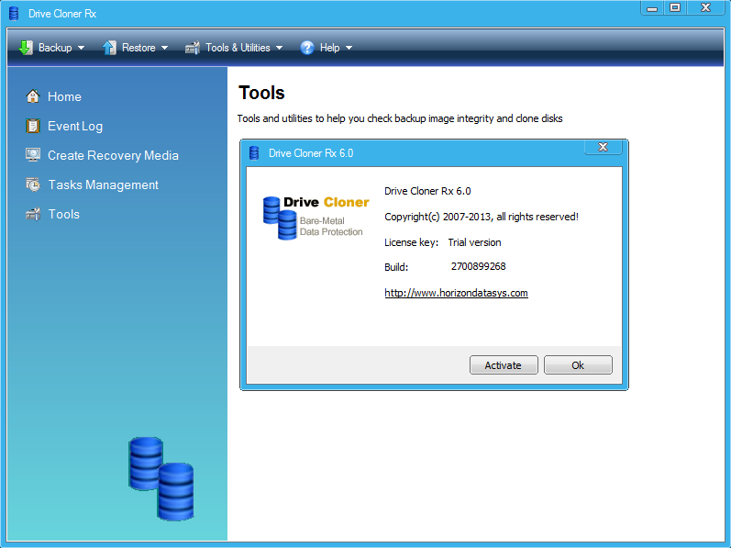This screenshot has height=548, width=731.
Task: Open the Tools & Utilities dropdown arrow
Action: point(279,48)
